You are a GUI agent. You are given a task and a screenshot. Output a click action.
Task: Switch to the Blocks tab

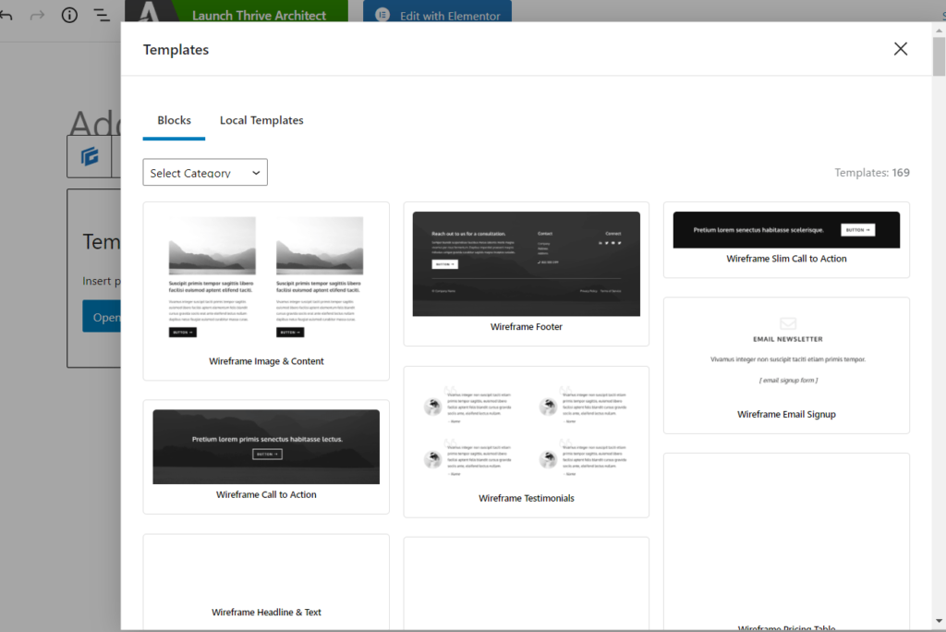tap(174, 120)
